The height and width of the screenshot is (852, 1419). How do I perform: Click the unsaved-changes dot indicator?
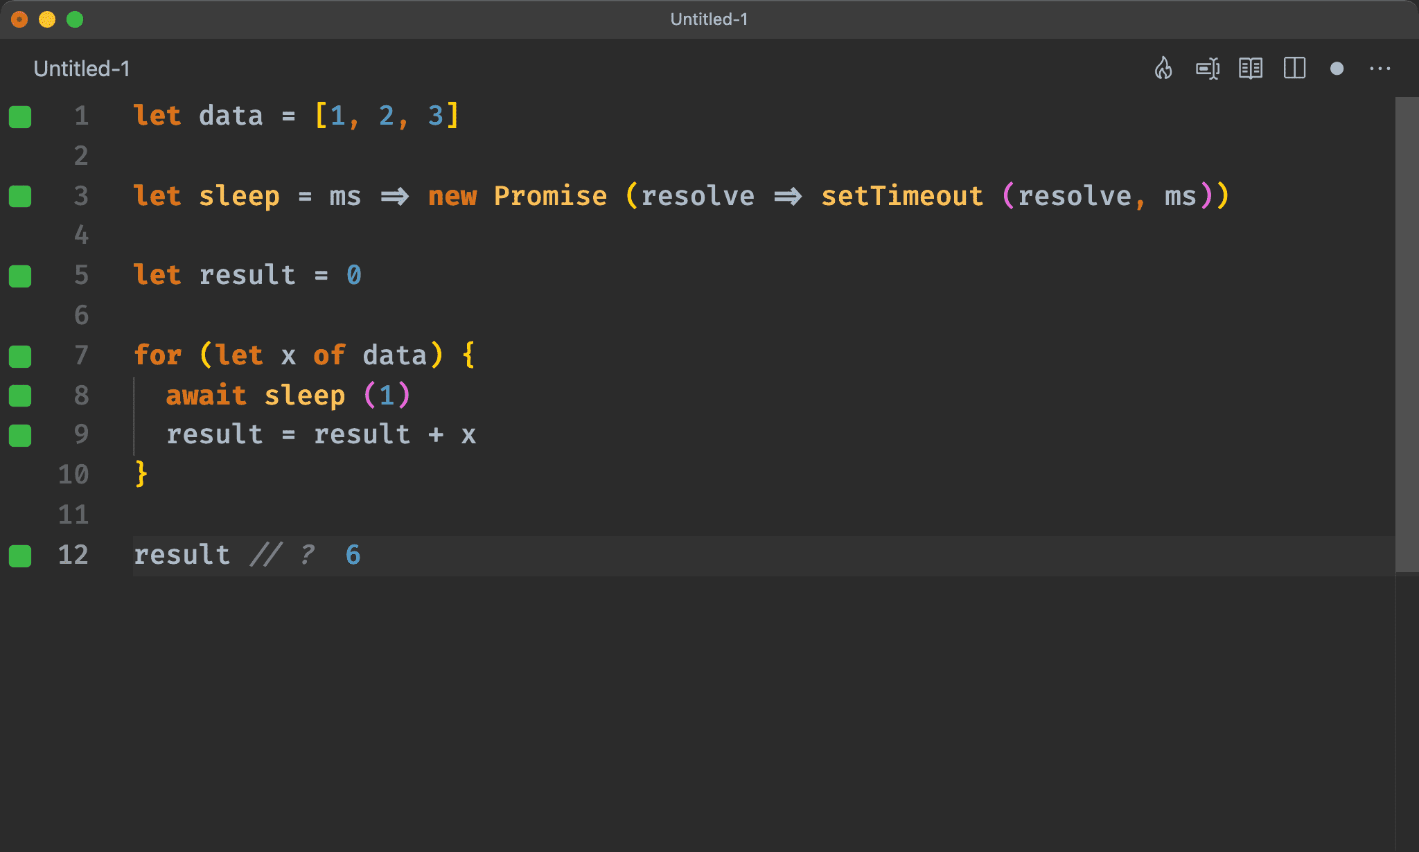1337,69
